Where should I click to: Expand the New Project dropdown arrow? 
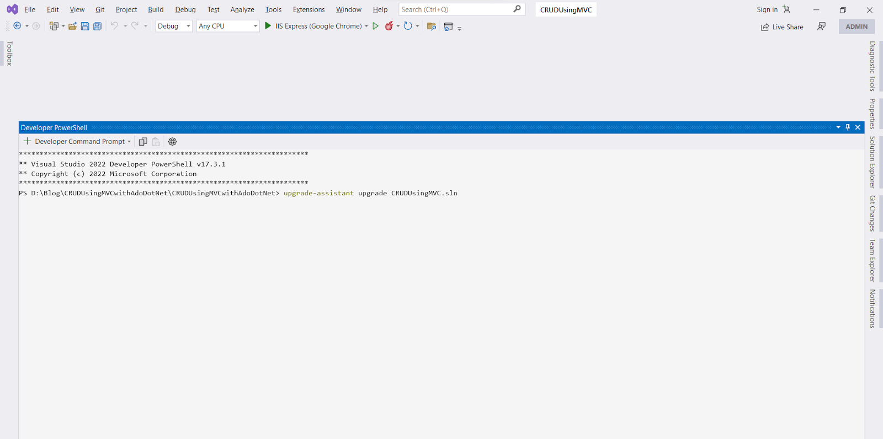pyautogui.click(x=63, y=26)
